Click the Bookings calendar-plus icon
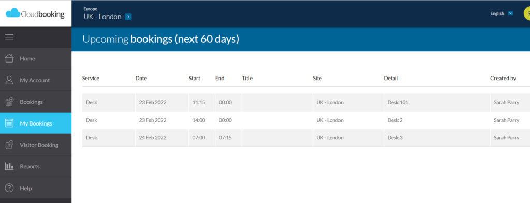The height and width of the screenshot is (203, 530). (9, 102)
